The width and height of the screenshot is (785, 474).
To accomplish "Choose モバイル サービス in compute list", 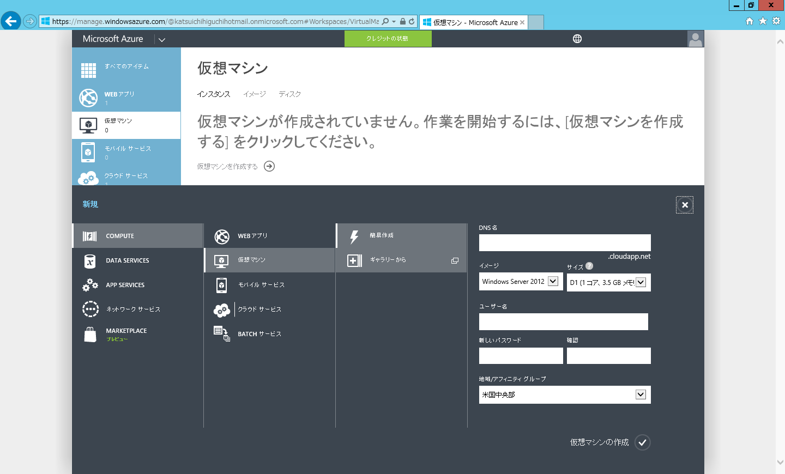I will click(269, 285).
